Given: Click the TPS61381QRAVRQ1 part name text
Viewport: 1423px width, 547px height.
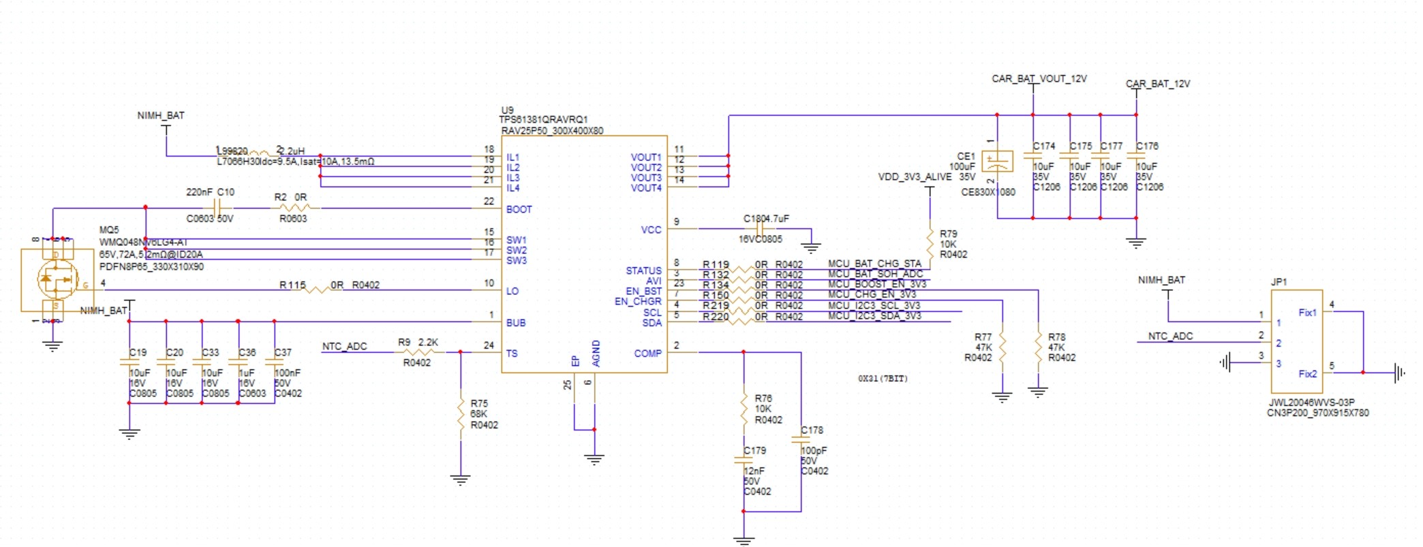Looking at the screenshot, I should coord(543,120).
